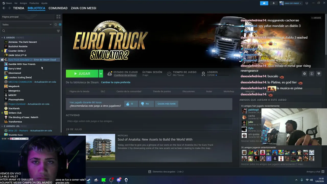This screenshot has width=327, height=184.
Task: Open the volume control in tray
Action: pos(311,180)
